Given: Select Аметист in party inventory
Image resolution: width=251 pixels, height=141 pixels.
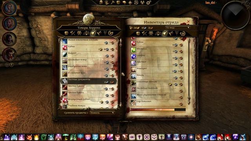Looking at the screenshot, I should tap(157, 63).
